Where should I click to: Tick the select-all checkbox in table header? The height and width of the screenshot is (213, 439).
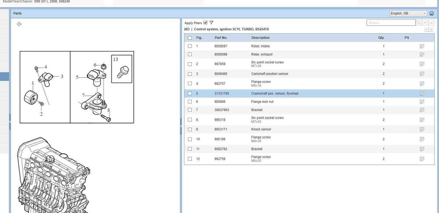click(x=190, y=38)
